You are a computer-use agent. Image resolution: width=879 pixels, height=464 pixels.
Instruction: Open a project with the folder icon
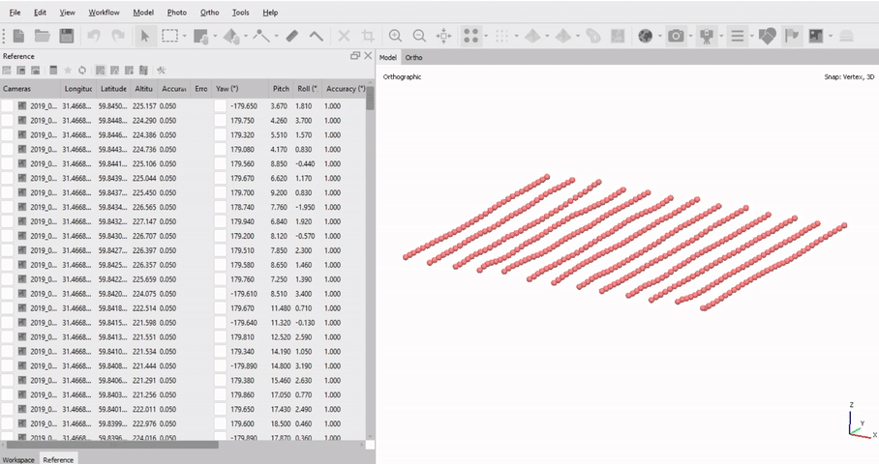42,36
